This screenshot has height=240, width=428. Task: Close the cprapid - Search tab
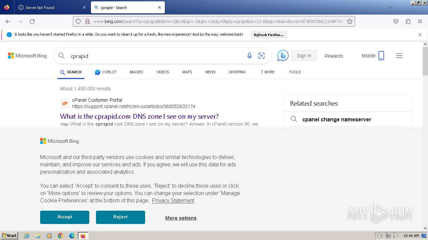159,7
